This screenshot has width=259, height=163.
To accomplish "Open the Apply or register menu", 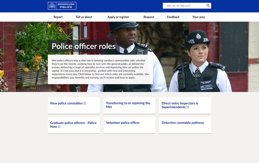I will click(118, 17).
